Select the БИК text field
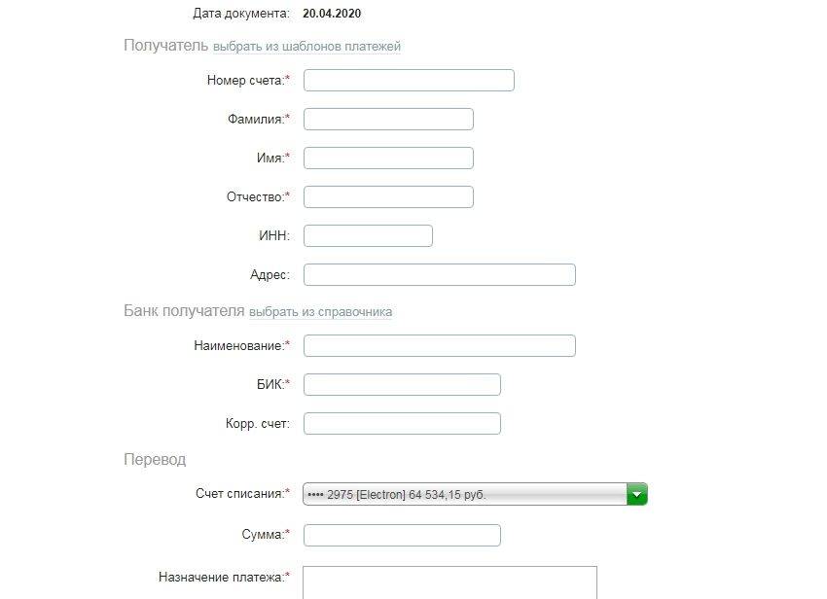The image size is (827, 599). (402, 385)
